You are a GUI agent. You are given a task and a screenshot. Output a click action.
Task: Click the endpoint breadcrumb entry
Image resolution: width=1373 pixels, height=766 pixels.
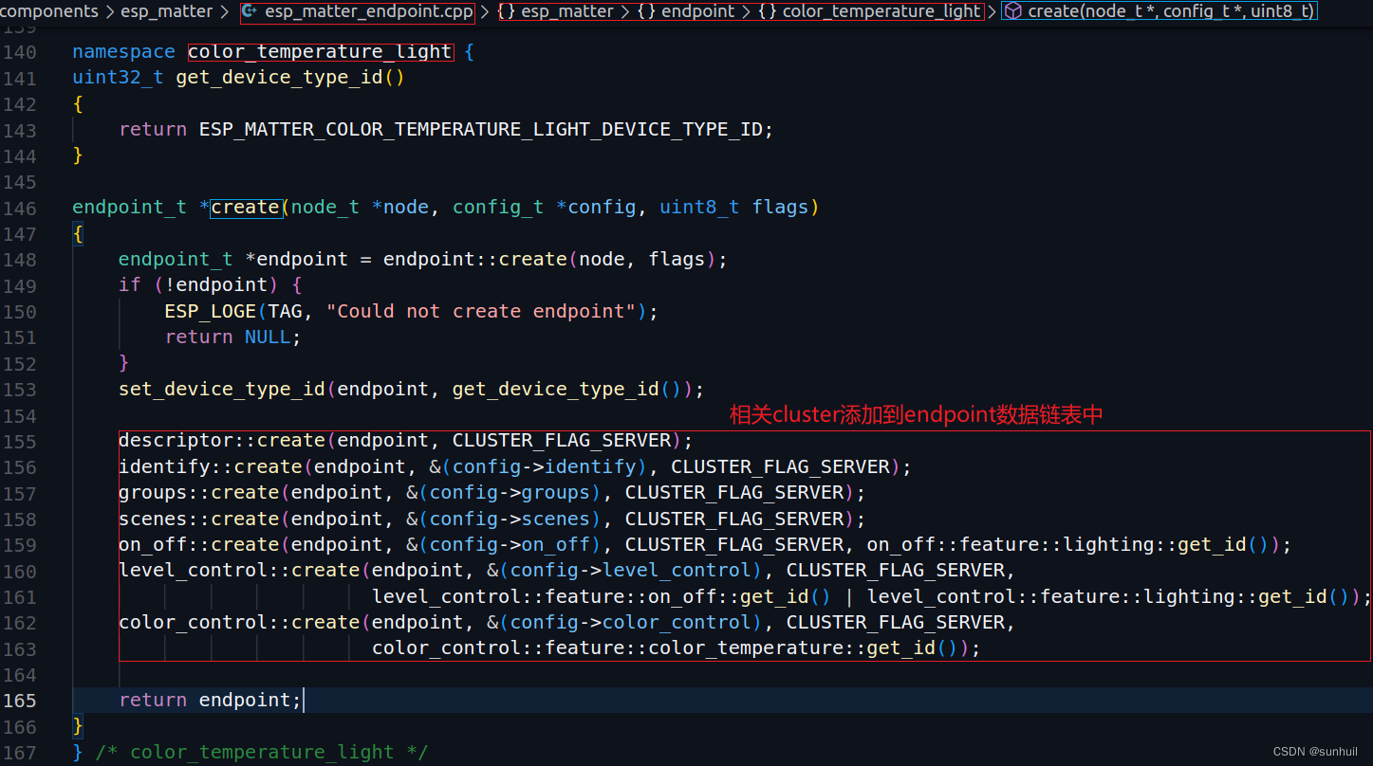pyautogui.click(x=697, y=11)
